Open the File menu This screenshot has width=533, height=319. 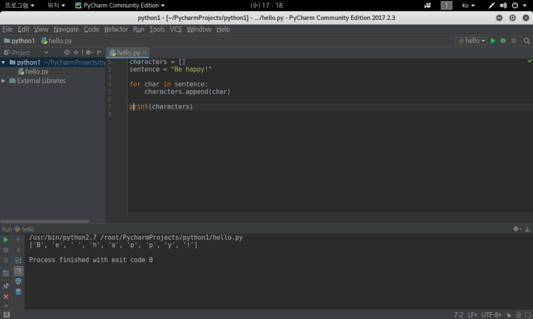pos(7,29)
